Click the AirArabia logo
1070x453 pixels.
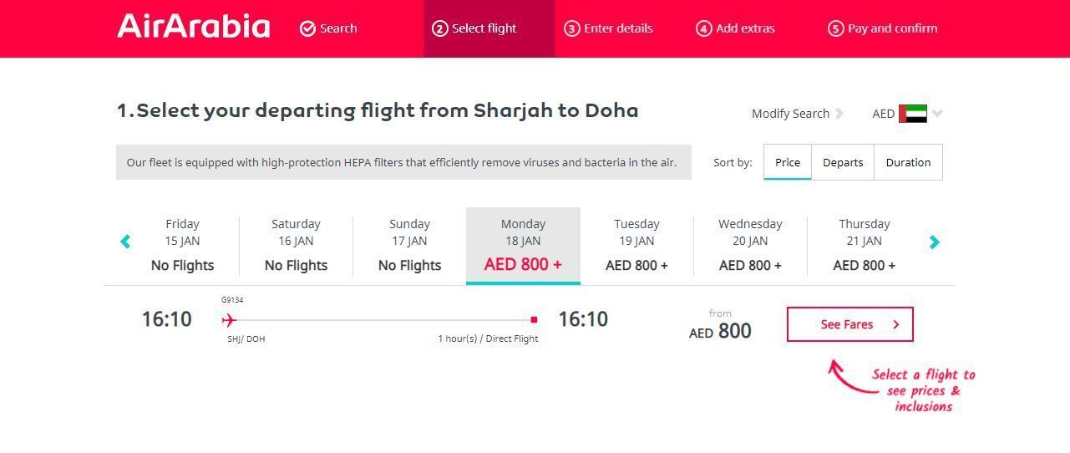tap(194, 26)
